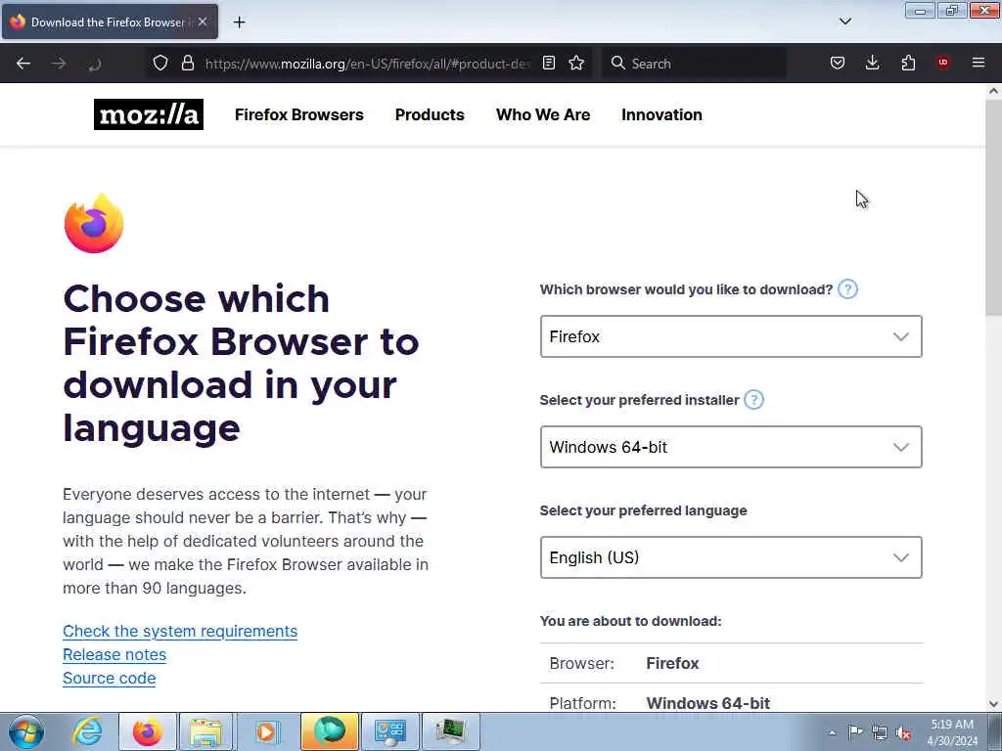Screen dimensions: 1002x751
Task: Click the 'Firefox' browser value in summary
Action: (x=672, y=664)
